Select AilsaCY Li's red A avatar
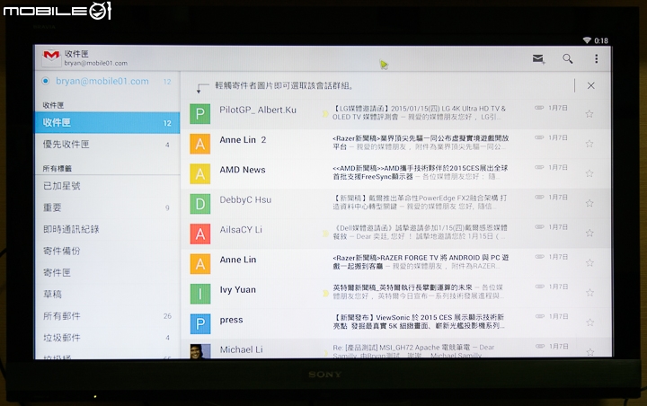 click(x=200, y=234)
